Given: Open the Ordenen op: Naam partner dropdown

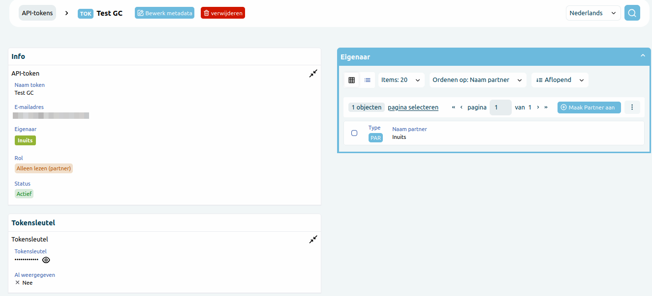Looking at the screenshot, I should coord(478,80).
